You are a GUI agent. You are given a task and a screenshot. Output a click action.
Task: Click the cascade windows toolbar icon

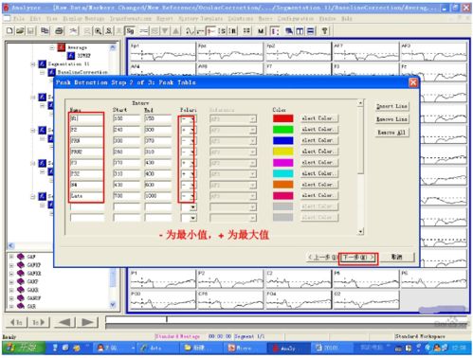click(289, 31)
